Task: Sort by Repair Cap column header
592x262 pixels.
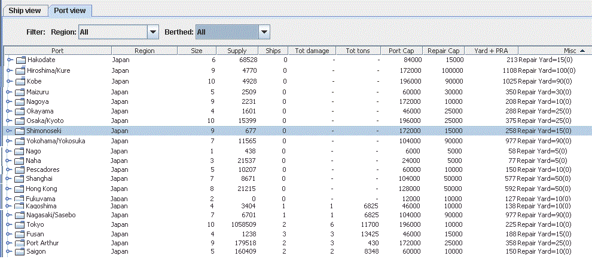Action: (443, 51)
